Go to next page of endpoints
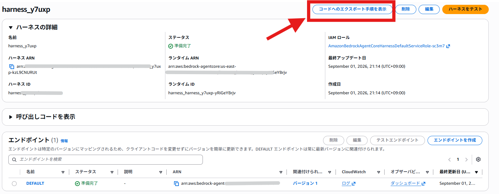This screenshot has width=499, height=194. click(466, 159)
